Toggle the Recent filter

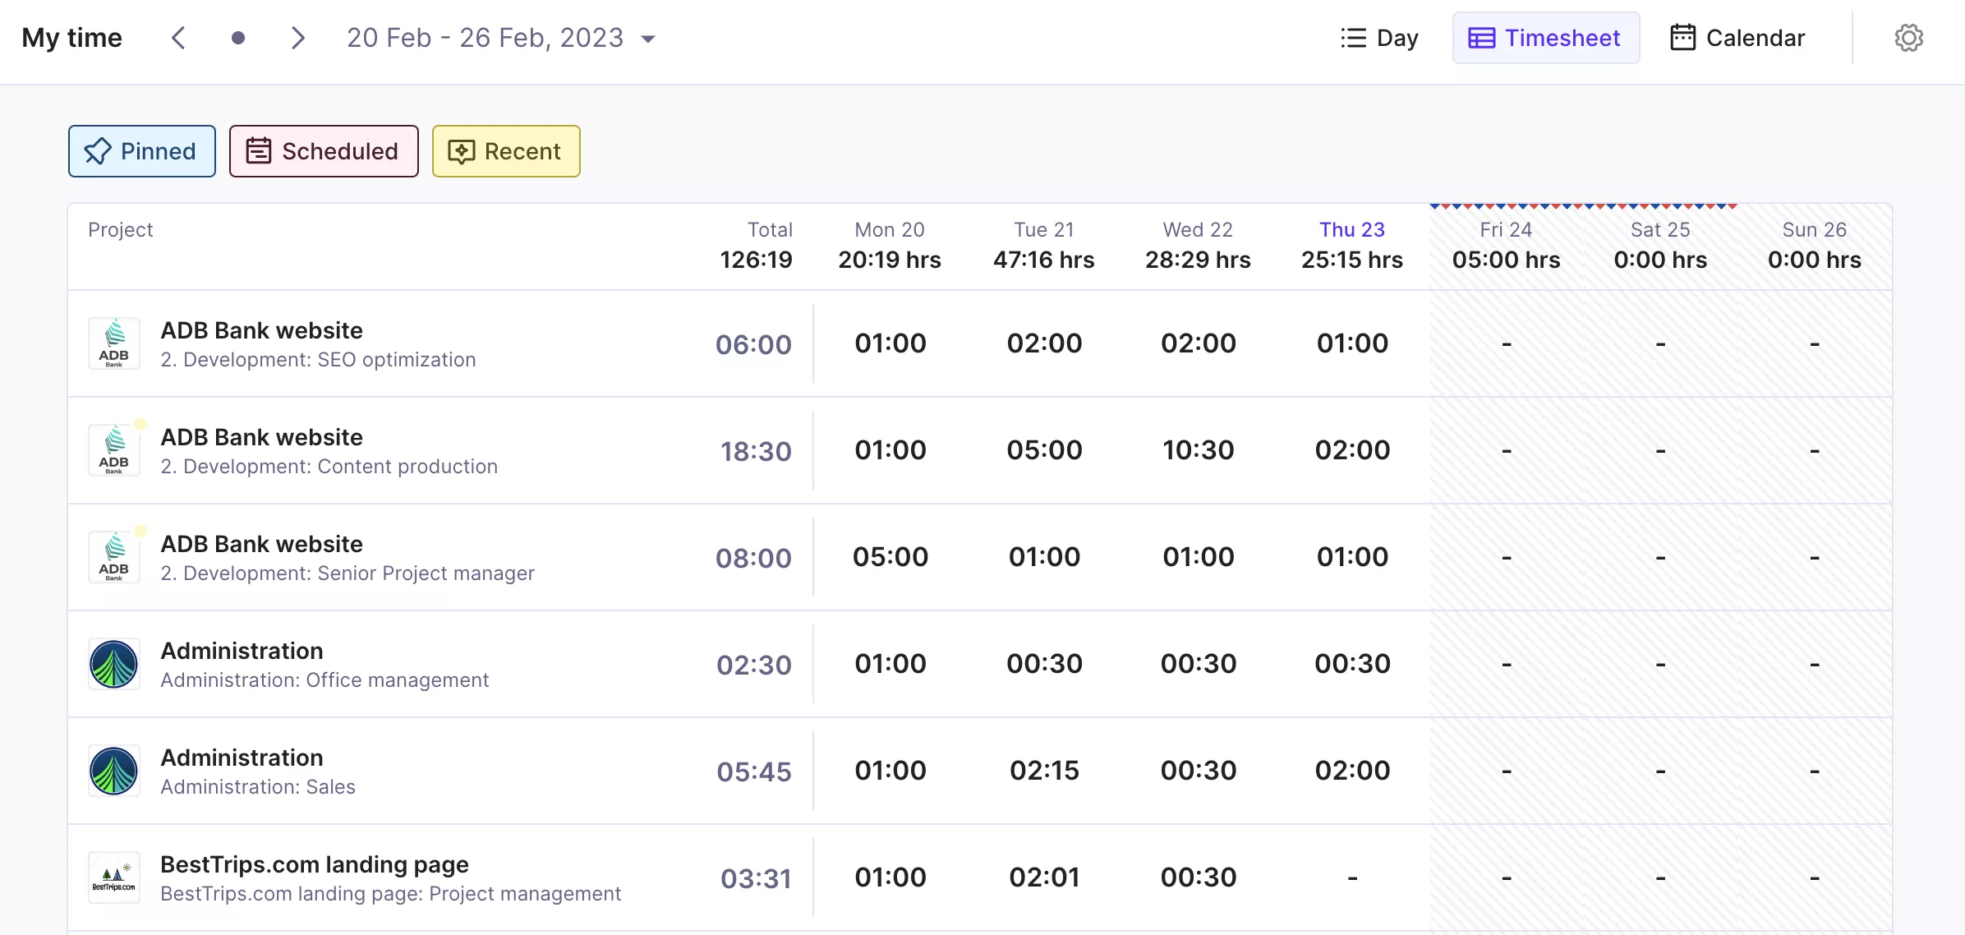tap(506, 151)
